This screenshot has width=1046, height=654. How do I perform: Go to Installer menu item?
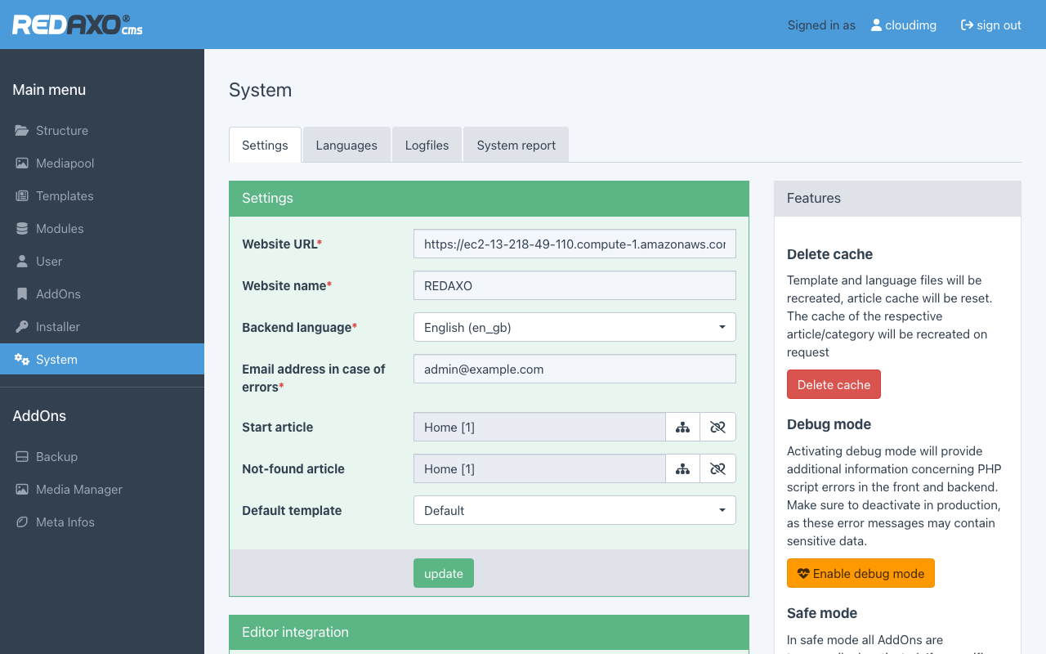pyautogui.click(x=102, y=327)
